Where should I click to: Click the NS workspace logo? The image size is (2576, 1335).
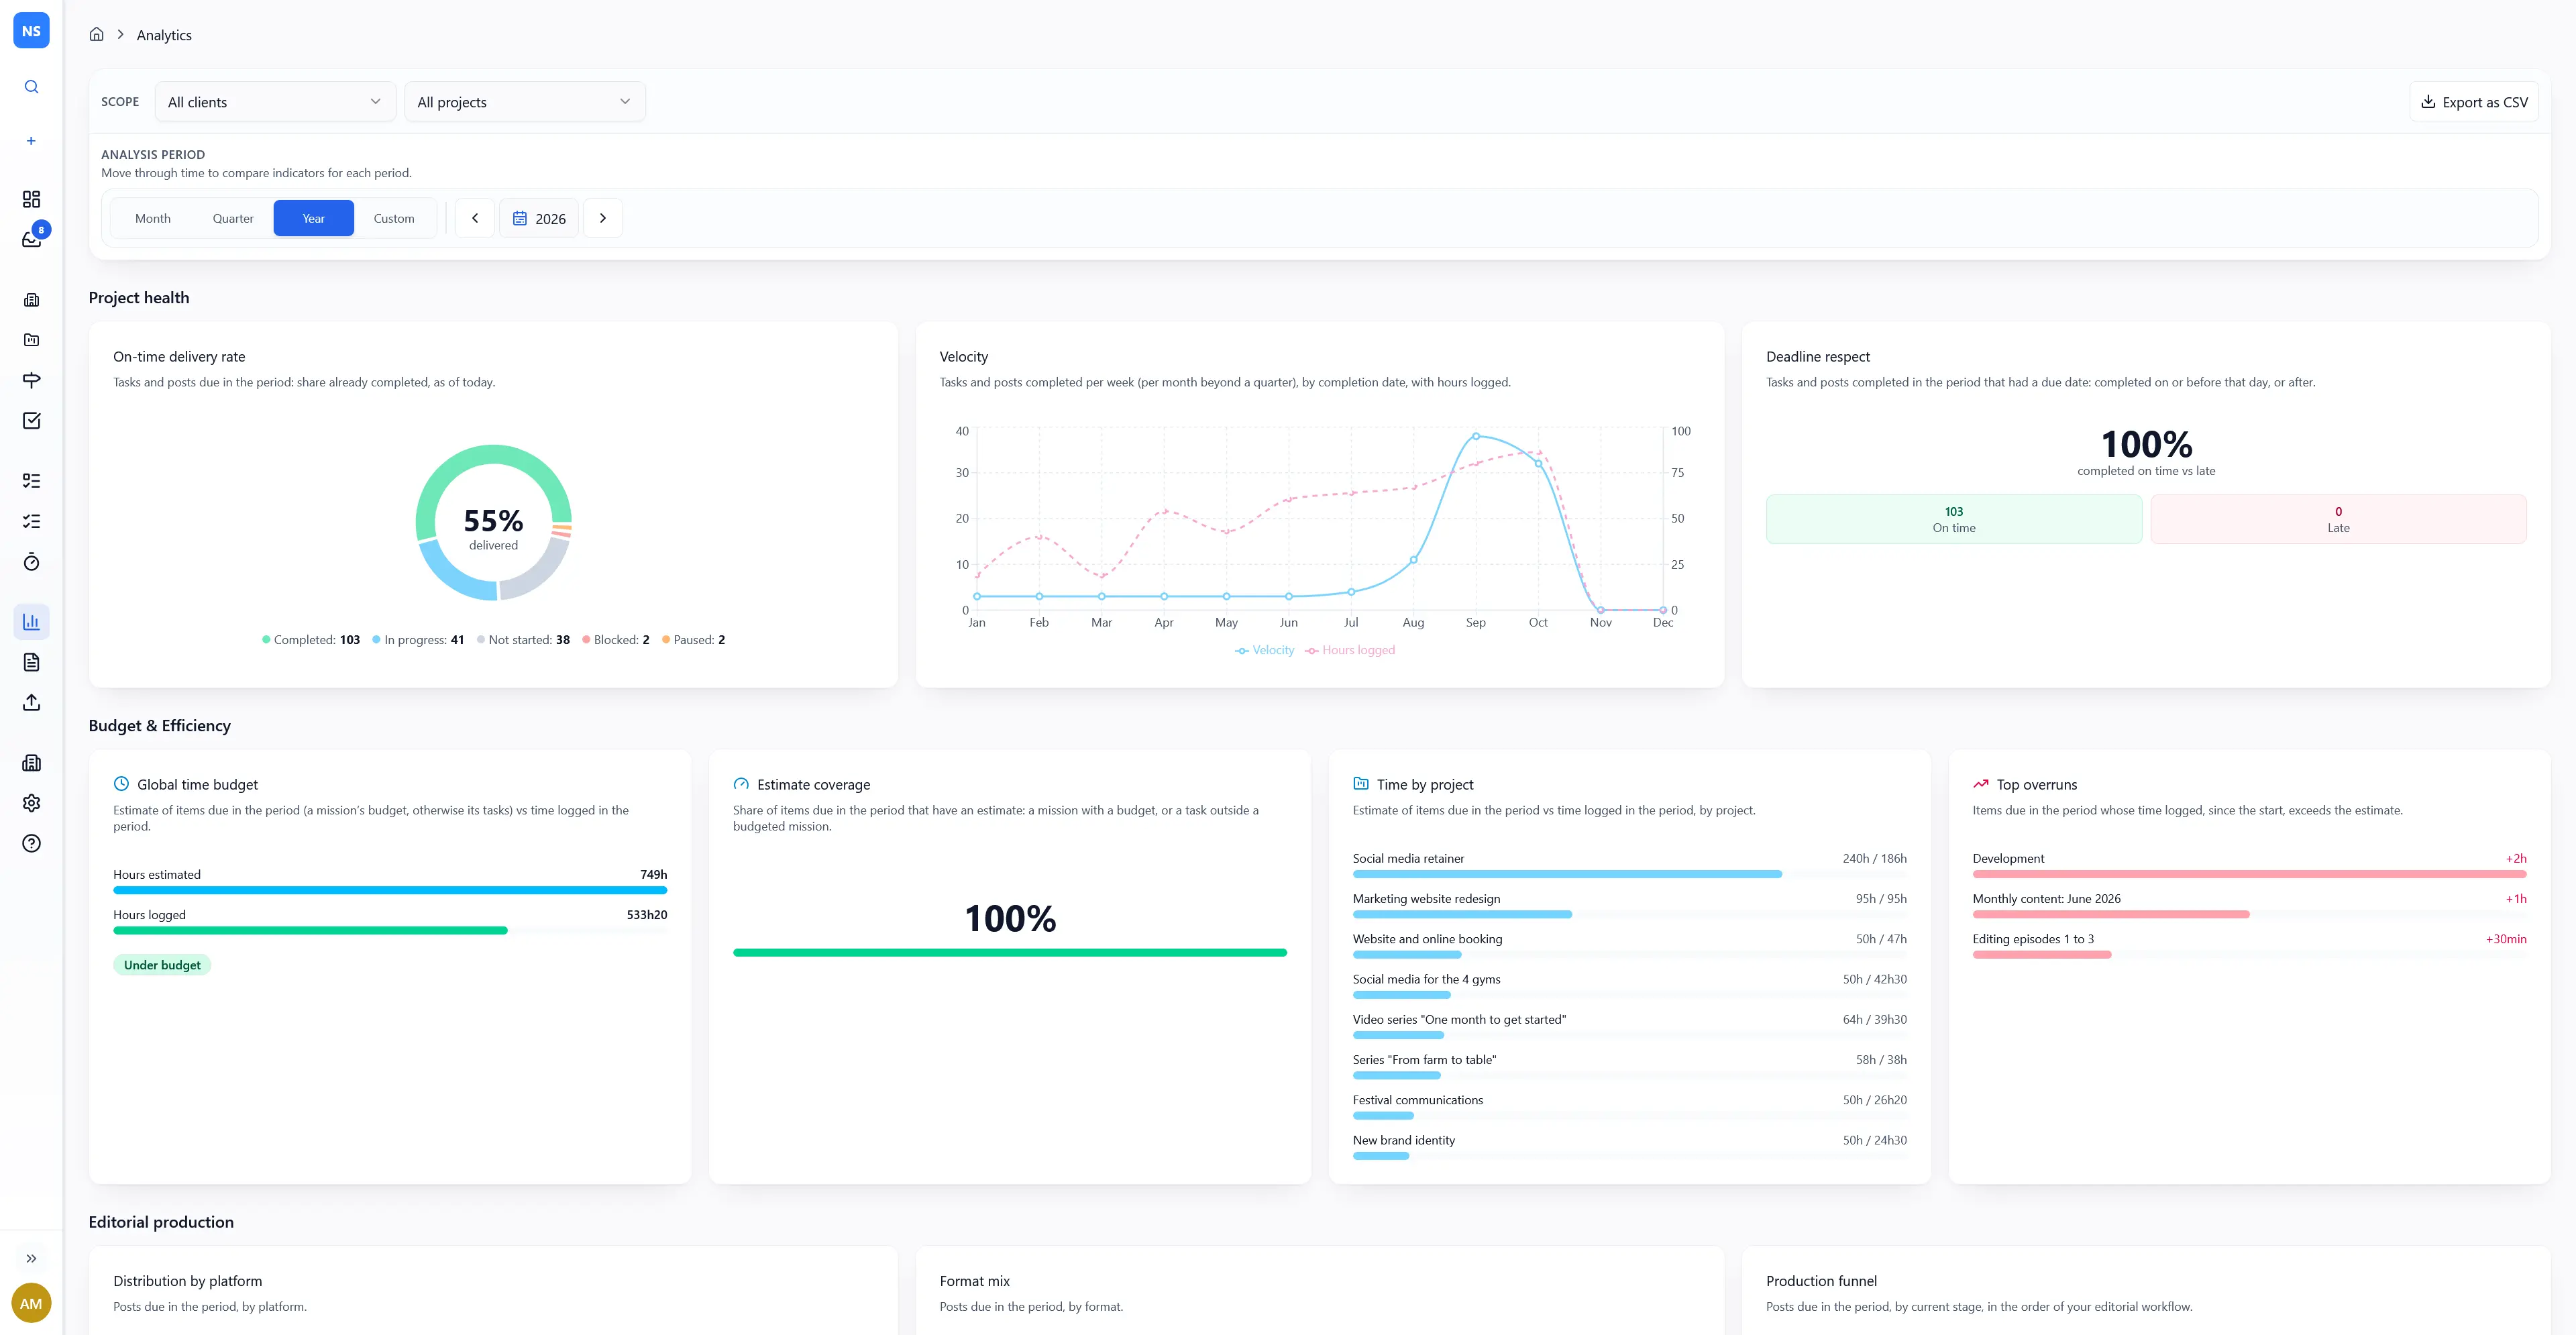(31, 31)
